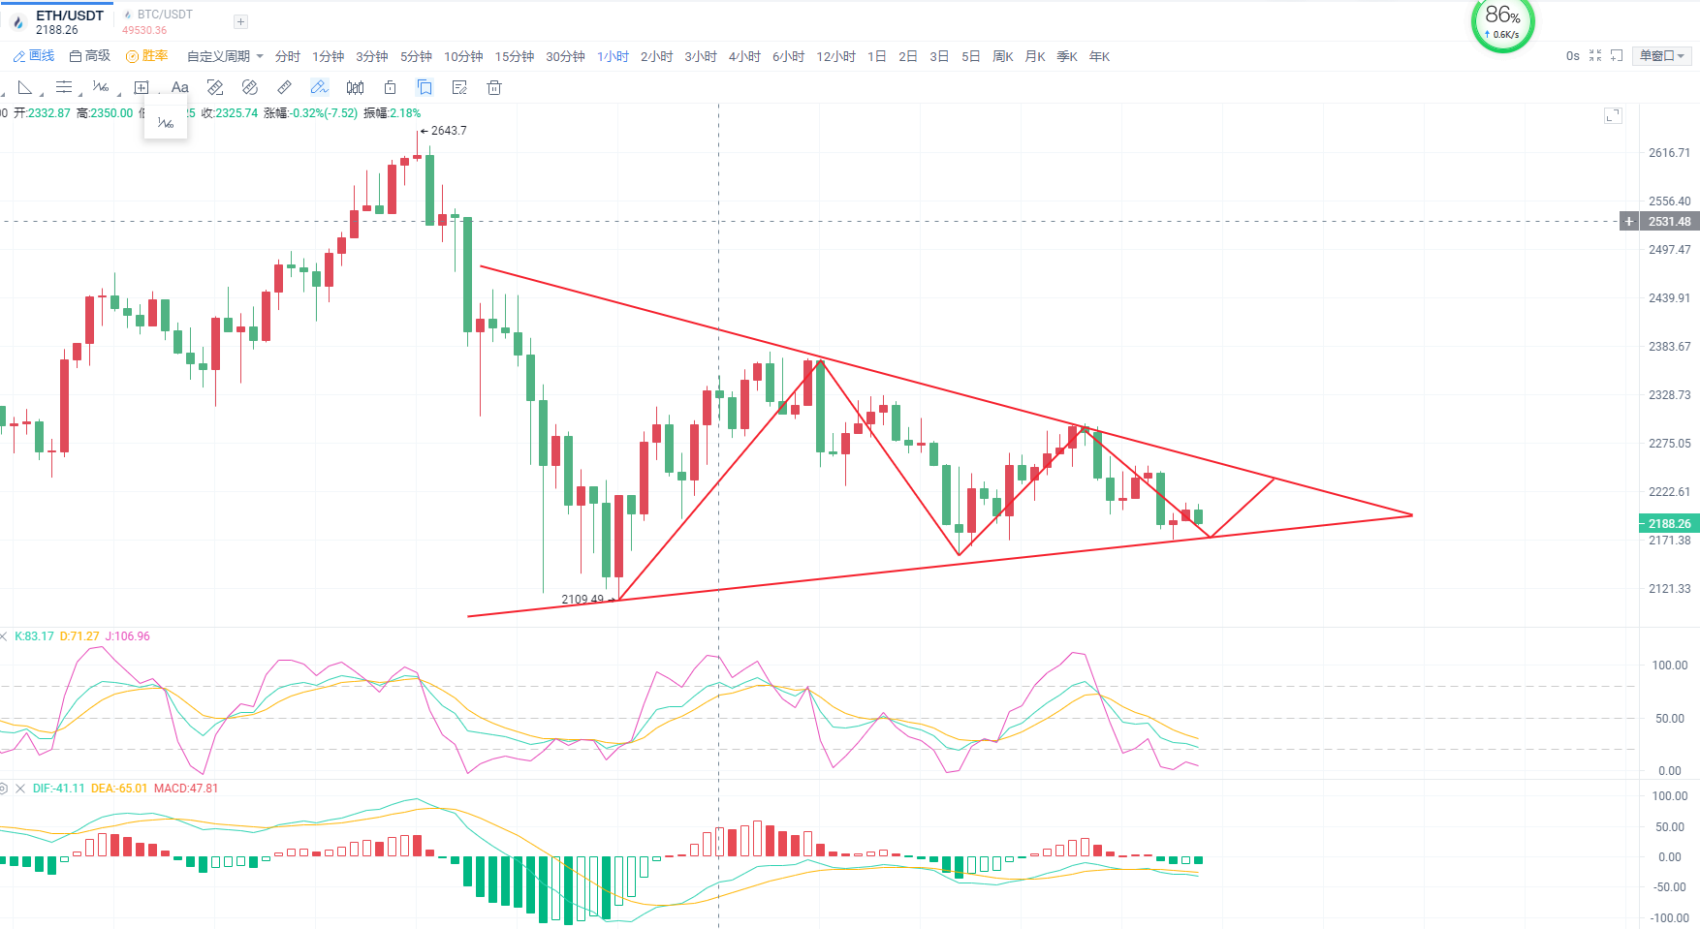Click the 0s latency indicator

1573,56
